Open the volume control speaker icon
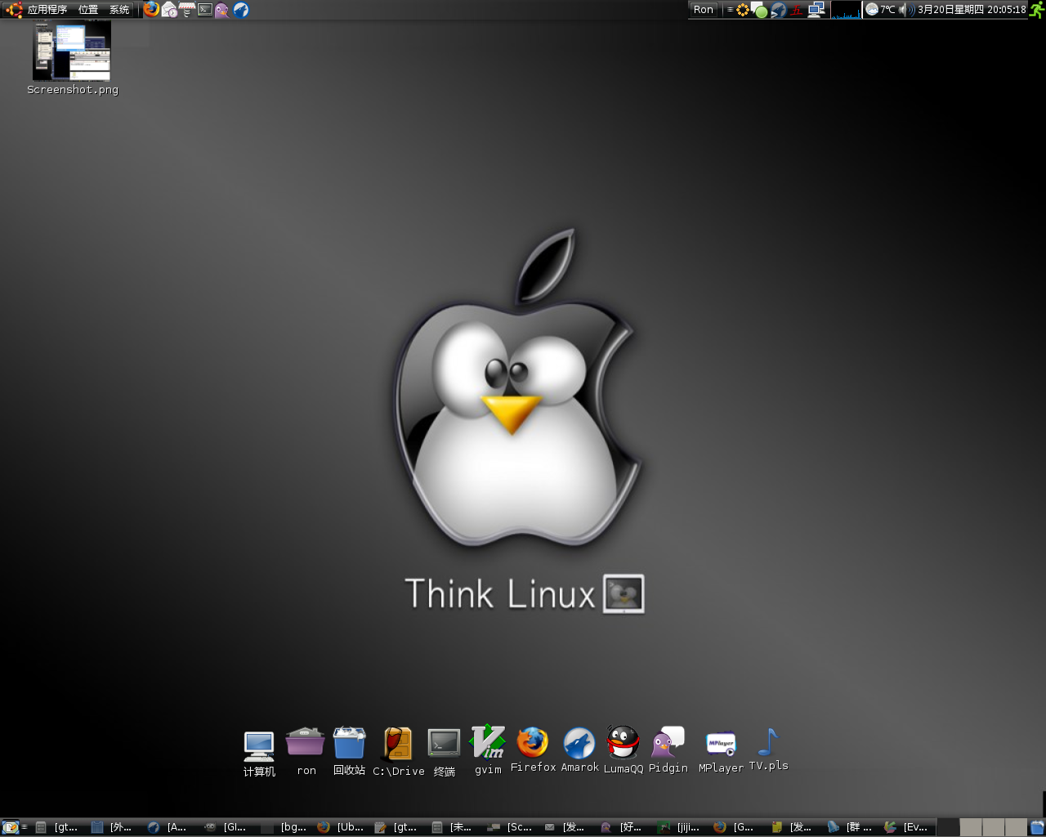Viewport: 1046px width, 837px height. pos(906,10)
